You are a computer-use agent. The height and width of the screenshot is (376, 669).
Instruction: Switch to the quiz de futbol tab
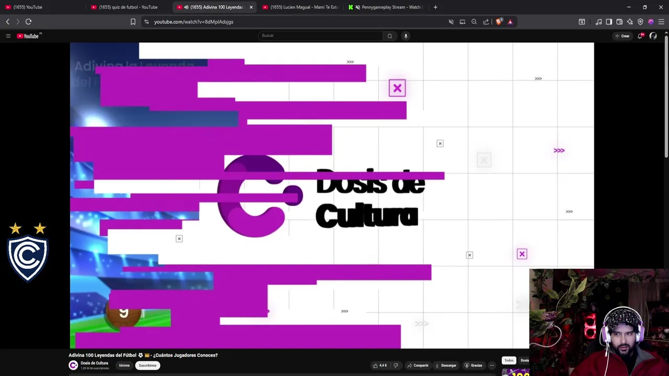click(129, 7)
